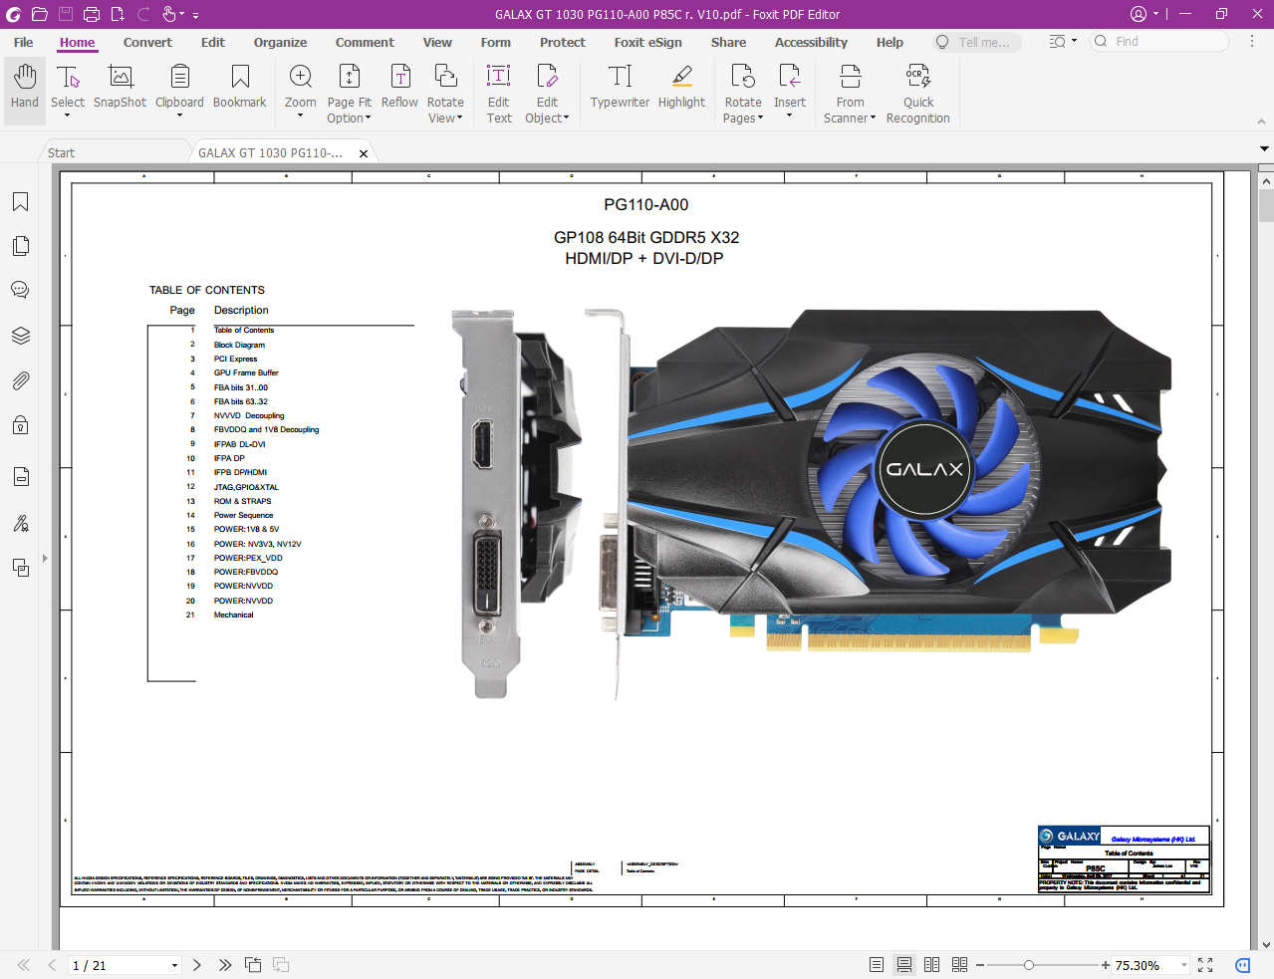Expand the Clipboard dropdown arrow
Image resolution: width=1274 pixels, height=979 pixels.
pos(179,117)
